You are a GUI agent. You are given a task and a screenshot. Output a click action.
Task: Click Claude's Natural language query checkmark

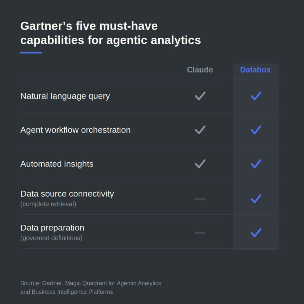tap(200, 96)
